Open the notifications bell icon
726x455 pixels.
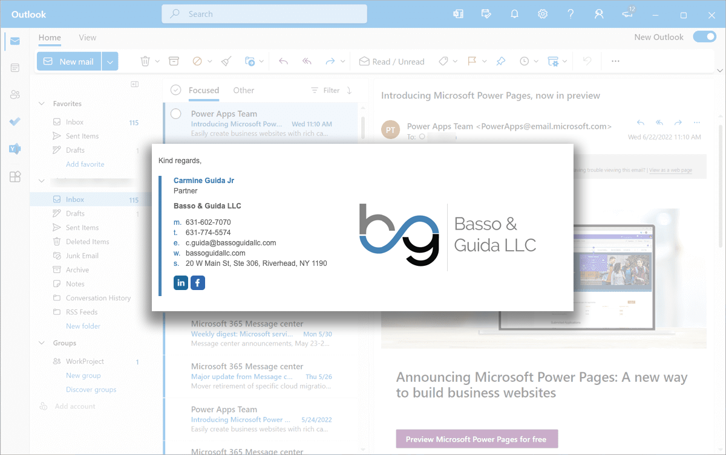pyautogui.click(x=515, y=14)
